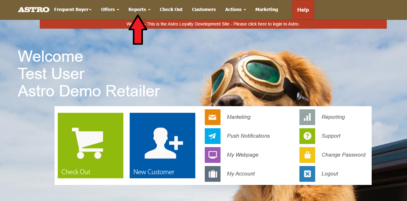Open the Reports dropdown menu
This screenshot has width=407, height=201.
139,9
